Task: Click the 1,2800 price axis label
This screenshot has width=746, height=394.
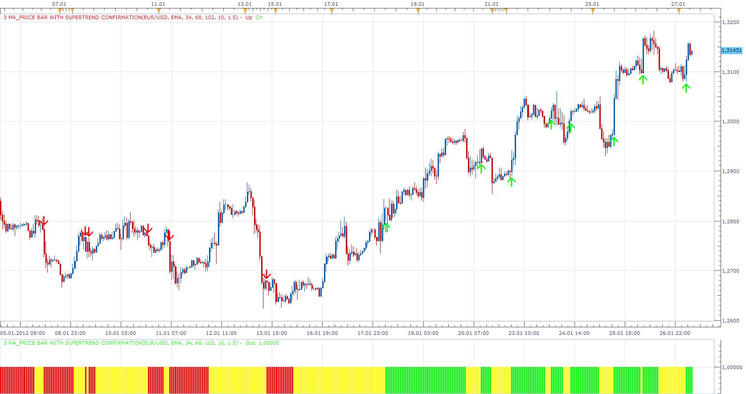Action: tap(731, 221)
